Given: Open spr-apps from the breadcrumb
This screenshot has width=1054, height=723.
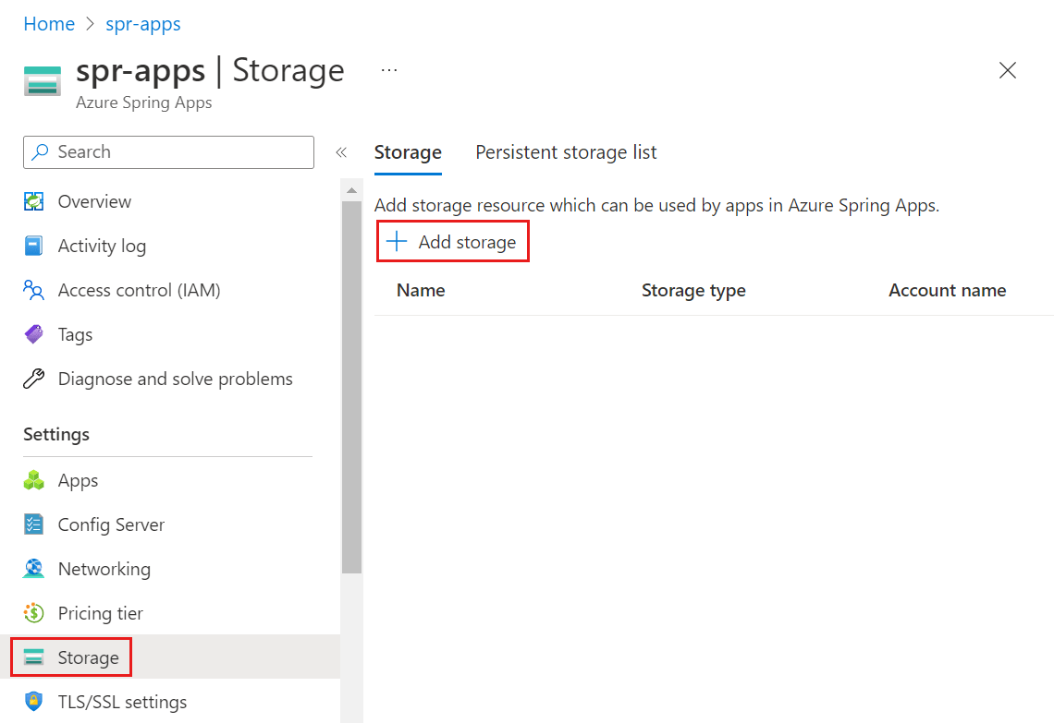Looking at the screenshot, I should pos(142,24).
